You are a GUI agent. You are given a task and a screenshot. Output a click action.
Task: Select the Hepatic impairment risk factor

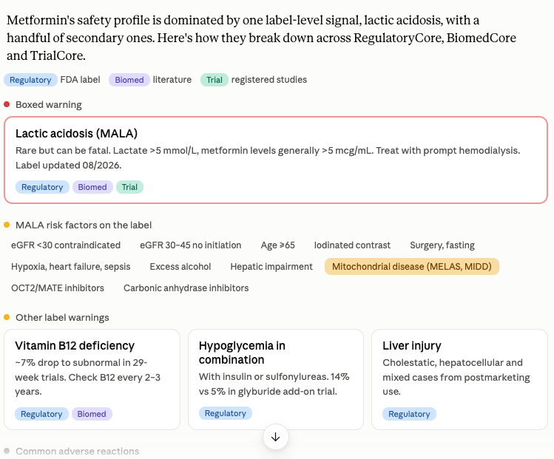coord(271,267)
